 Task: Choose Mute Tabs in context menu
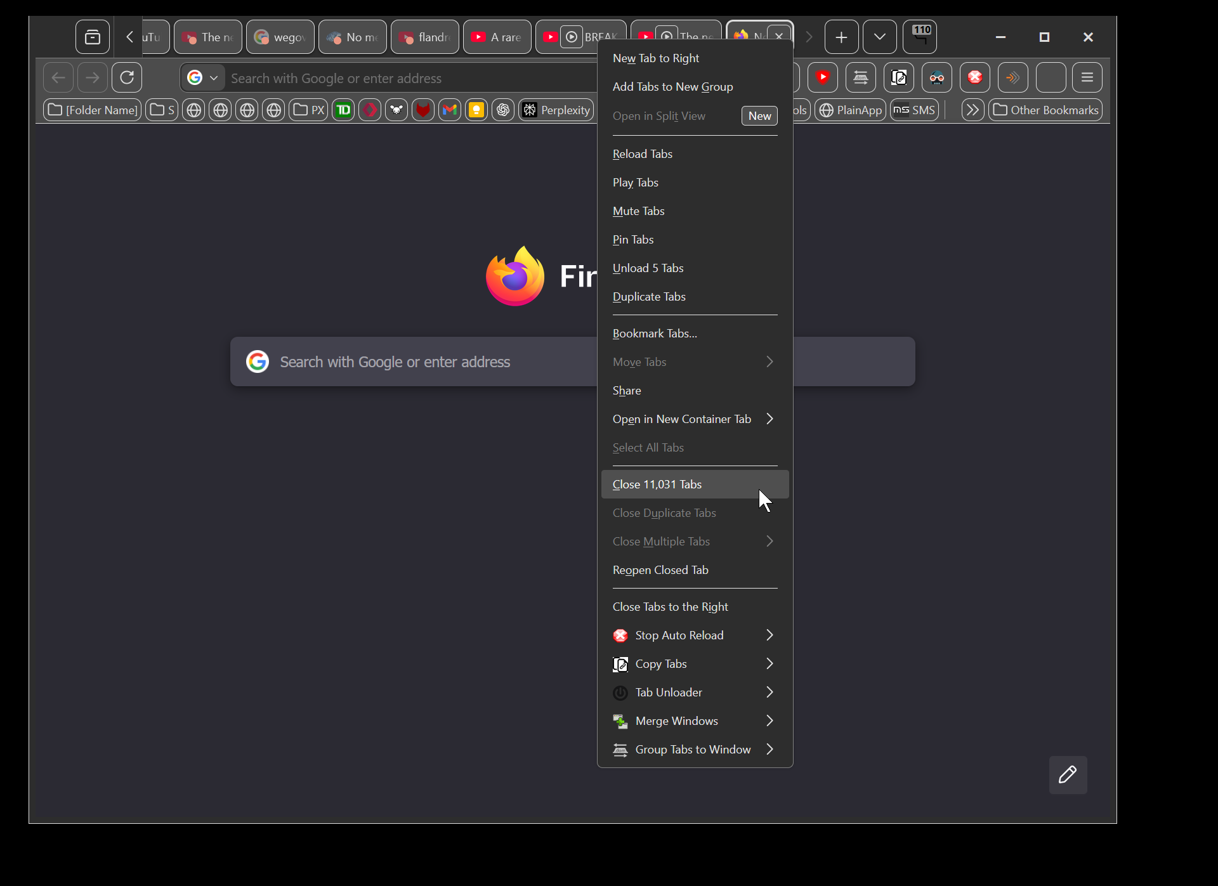[638, 211]
